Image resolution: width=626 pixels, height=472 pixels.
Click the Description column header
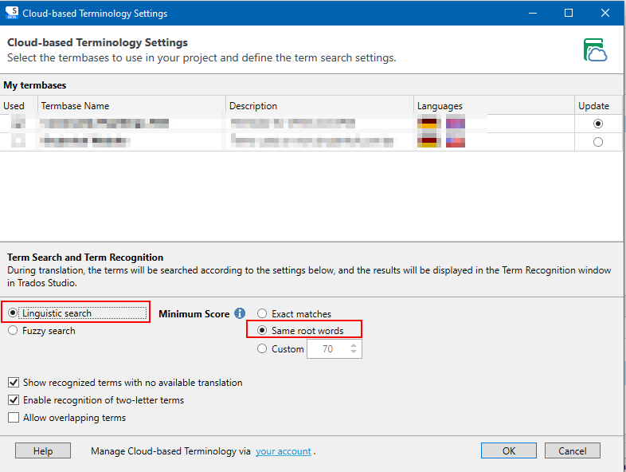click(320, 106)
